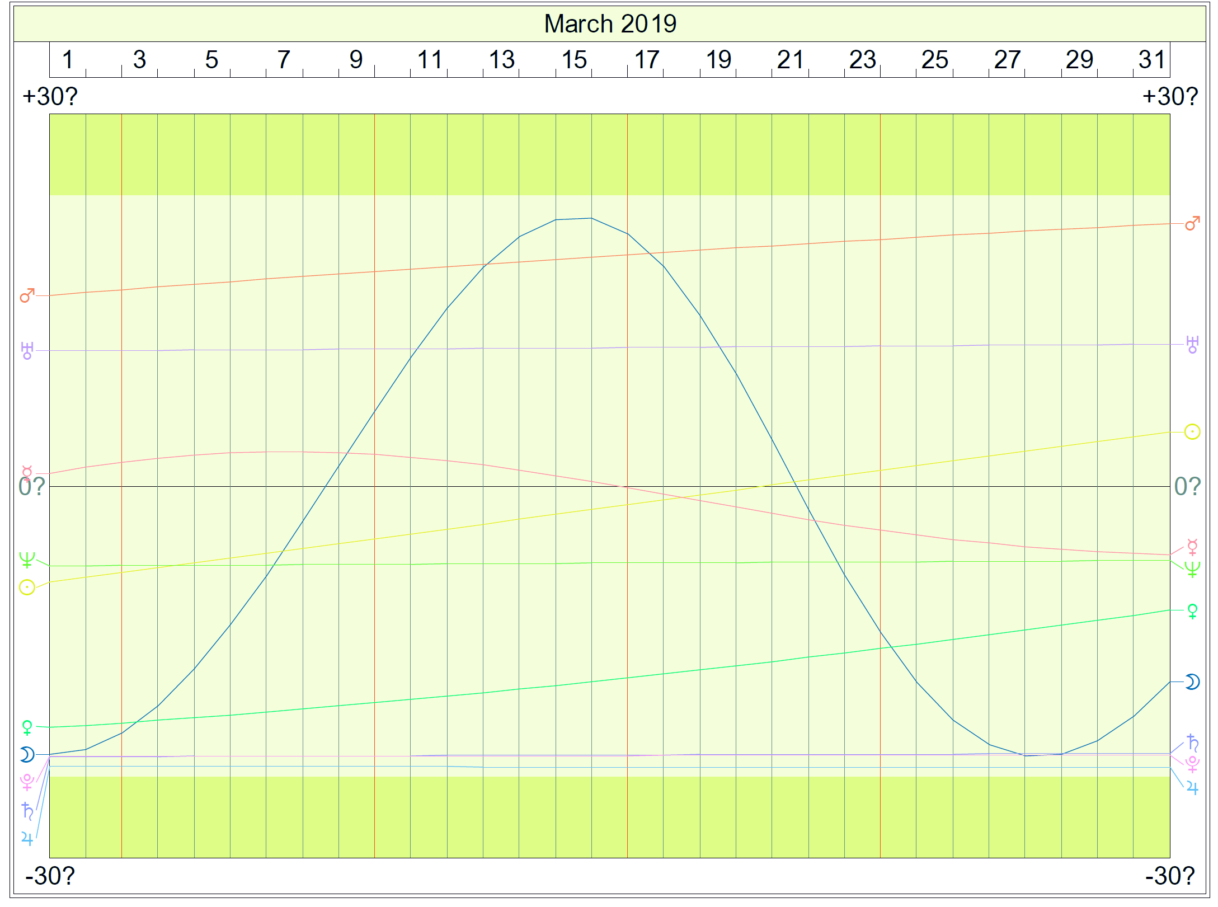1218x907 pixels.
Task: Click the Jupiter glyph at the bottom left
Action: pyautogui.click(x=27, y=839)
